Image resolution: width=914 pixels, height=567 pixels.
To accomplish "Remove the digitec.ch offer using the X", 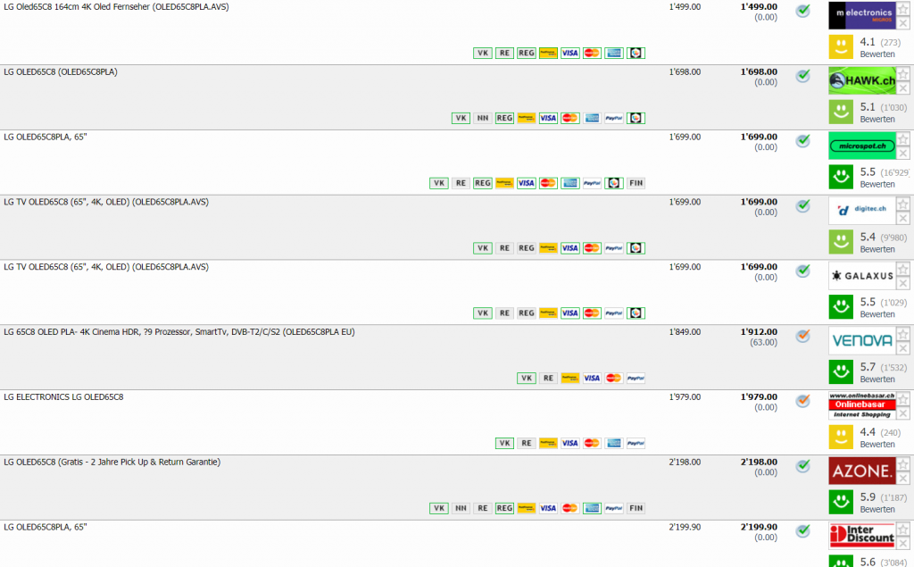I will (903, 218).
